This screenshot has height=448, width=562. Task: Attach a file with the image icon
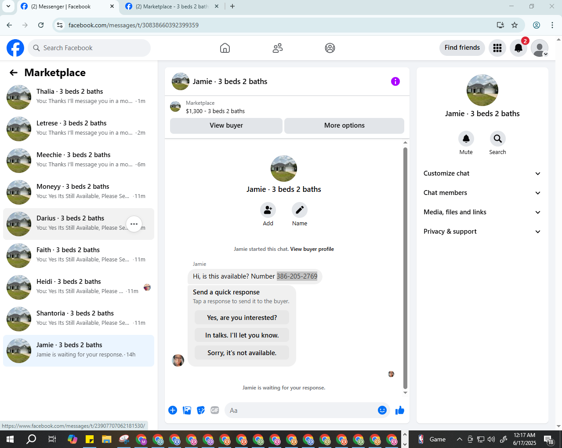(x=187, y=410)
